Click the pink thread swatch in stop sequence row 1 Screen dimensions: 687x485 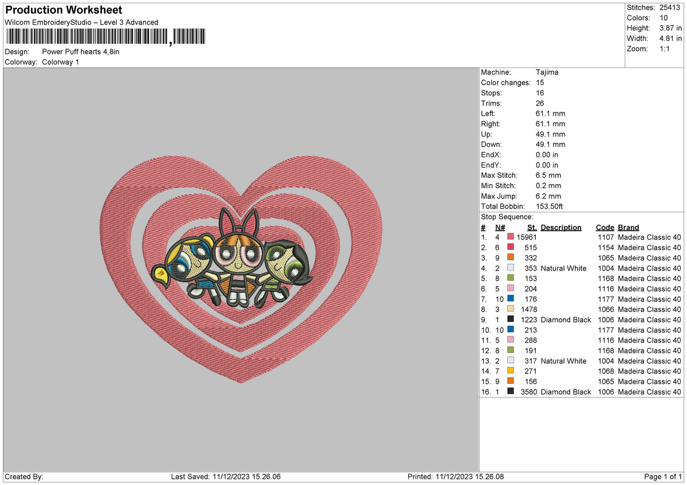(510, 237)
